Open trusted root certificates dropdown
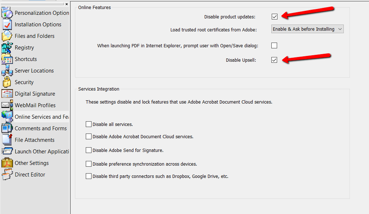 click(307, 29)
